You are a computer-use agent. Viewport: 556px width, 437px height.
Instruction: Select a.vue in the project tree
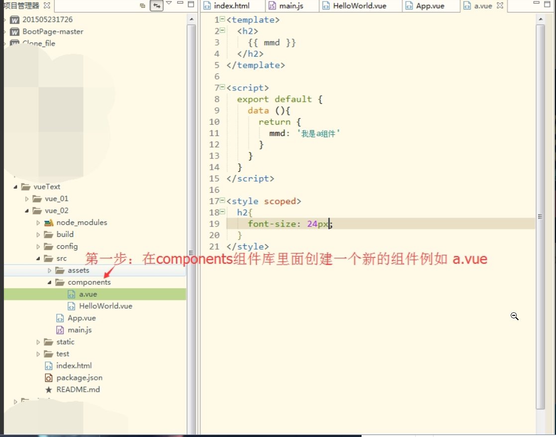[94, 294]
